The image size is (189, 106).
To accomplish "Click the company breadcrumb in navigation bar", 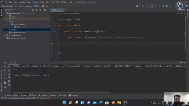I will pos(28,6).
